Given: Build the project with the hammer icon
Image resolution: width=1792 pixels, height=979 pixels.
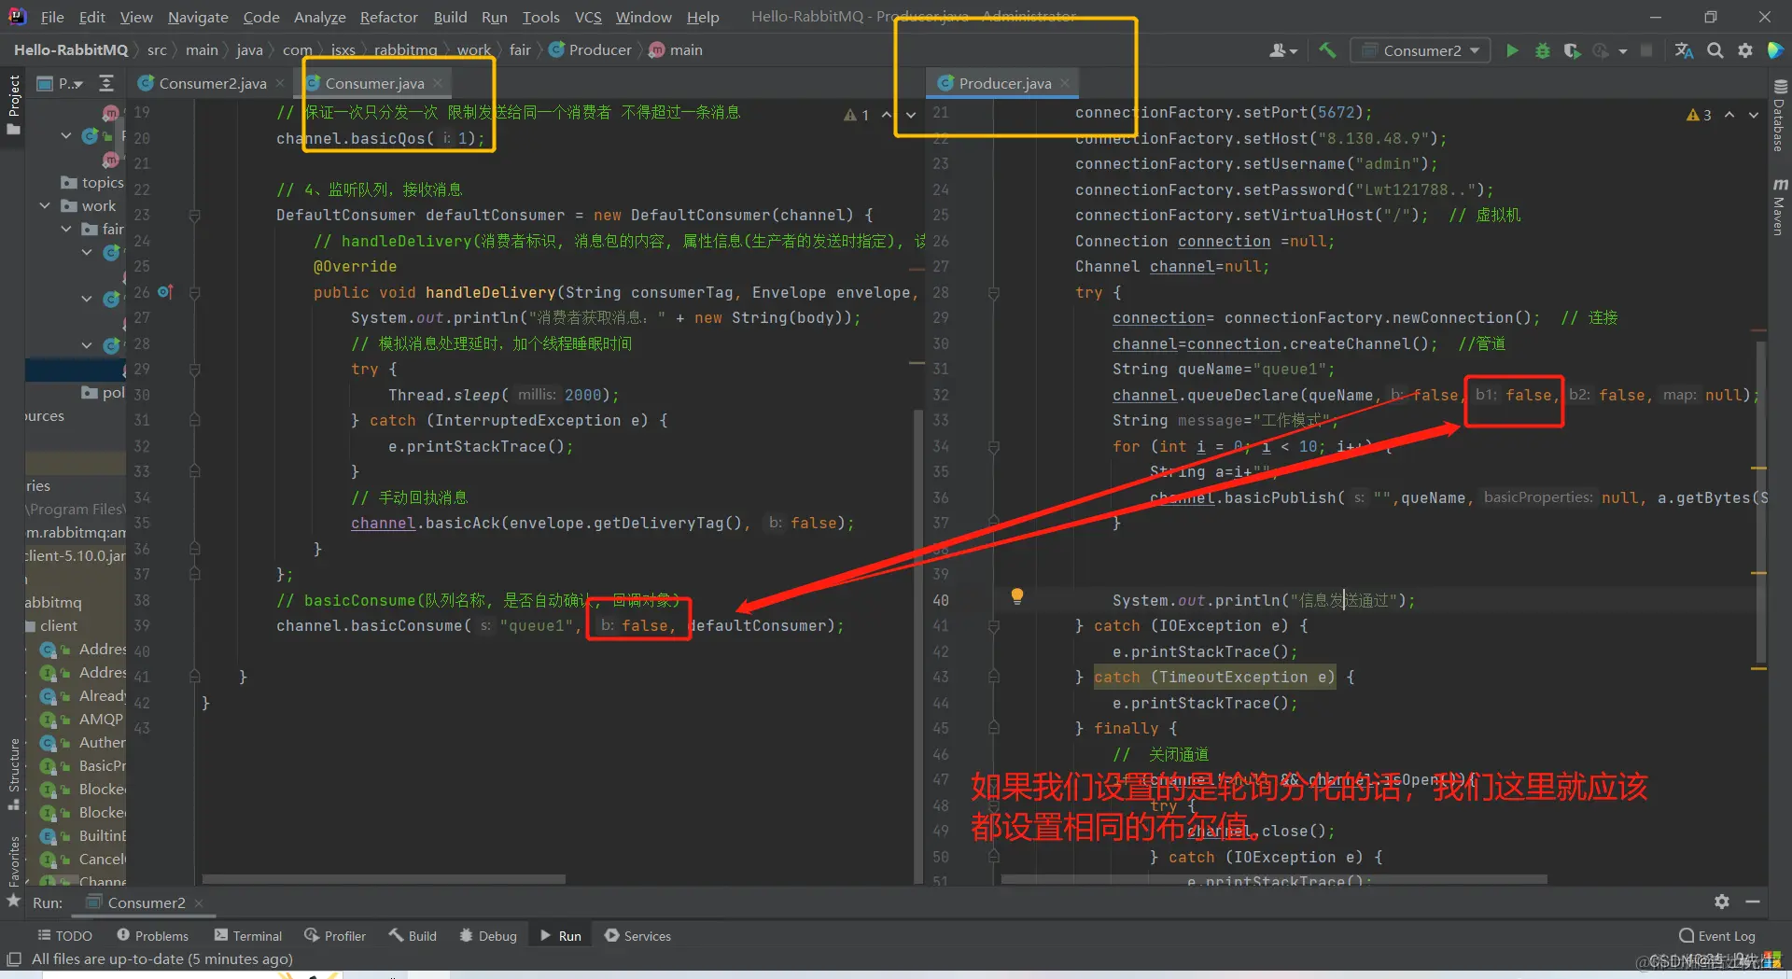Looking at the screenshot, I should coord(1327,50).
